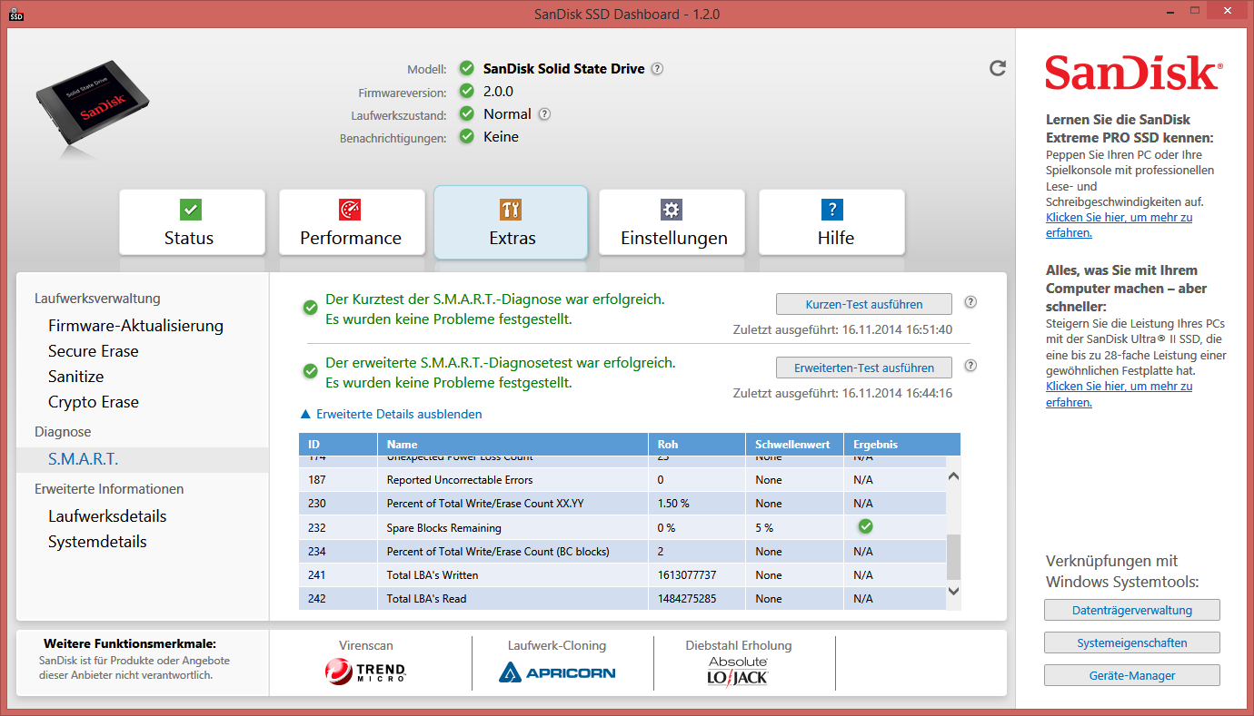This screenshot has height=716, width=1254.
Task: Click the green result icon in the Spare Blocks row
Action: (x=865, y=526)
